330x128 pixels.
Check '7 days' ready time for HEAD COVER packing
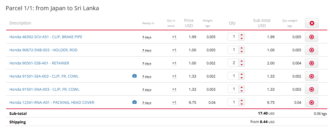147,103
